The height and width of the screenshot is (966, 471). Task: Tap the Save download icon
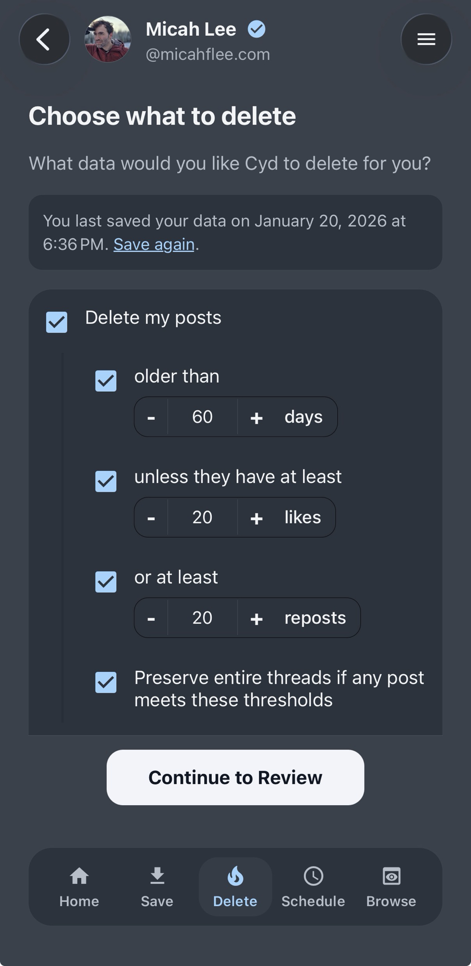click(157, 876)
